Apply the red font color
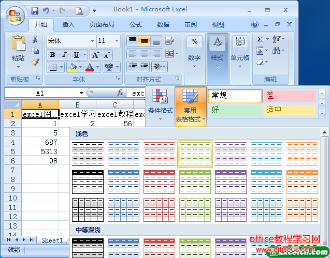Viewport: 330px width, 258px height. [90, 67]
